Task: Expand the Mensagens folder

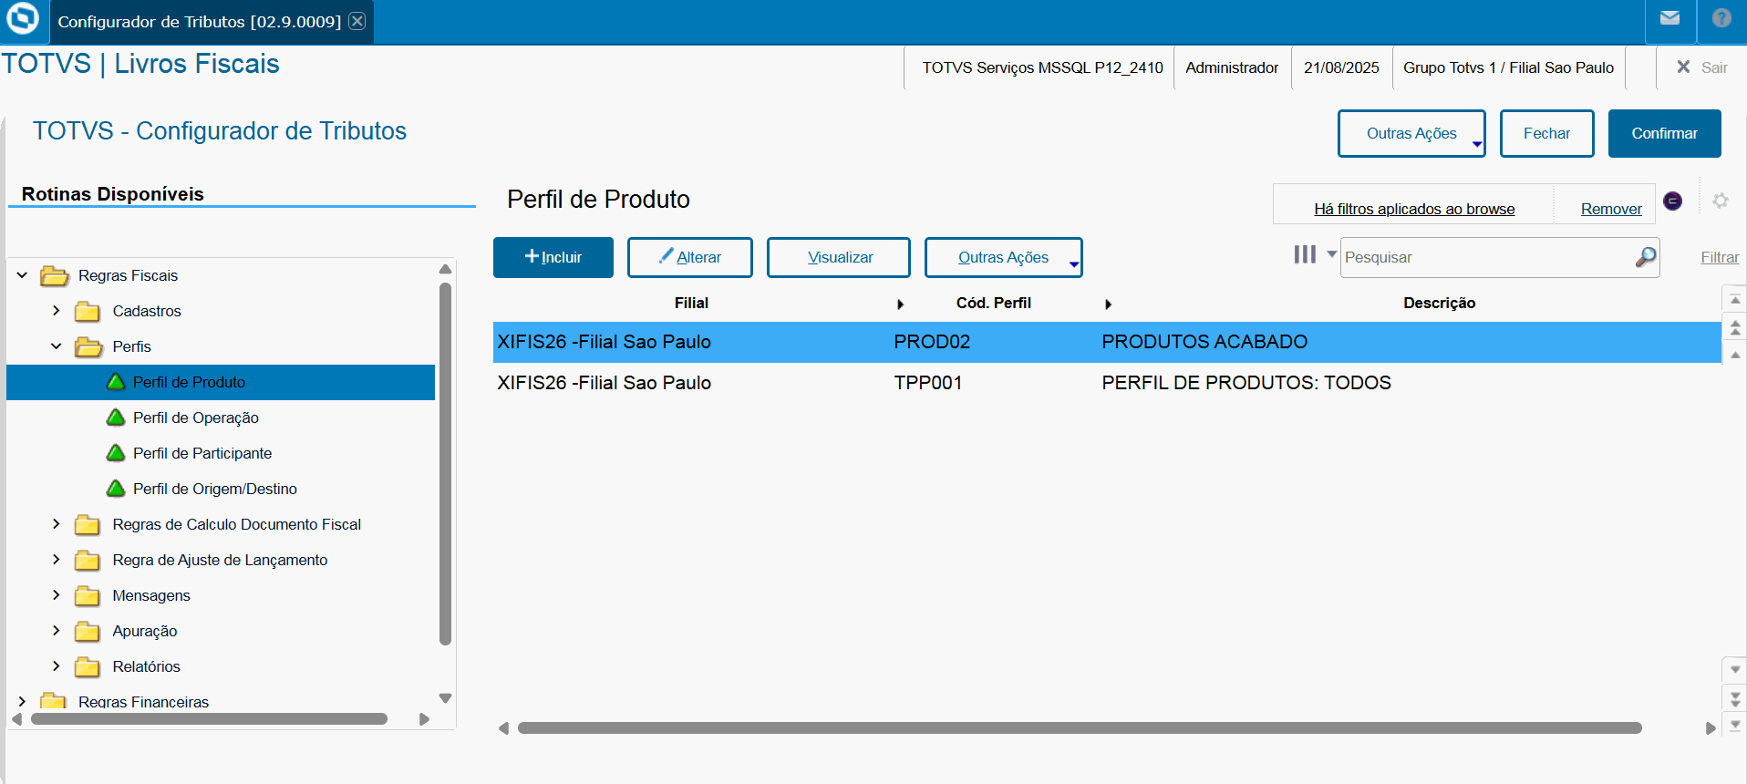Action: [x=57, y=595]
